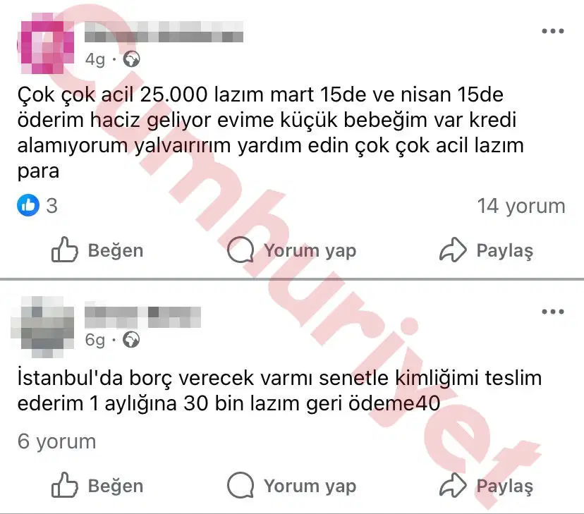Share the second post with Paylaş

point(487,485)
